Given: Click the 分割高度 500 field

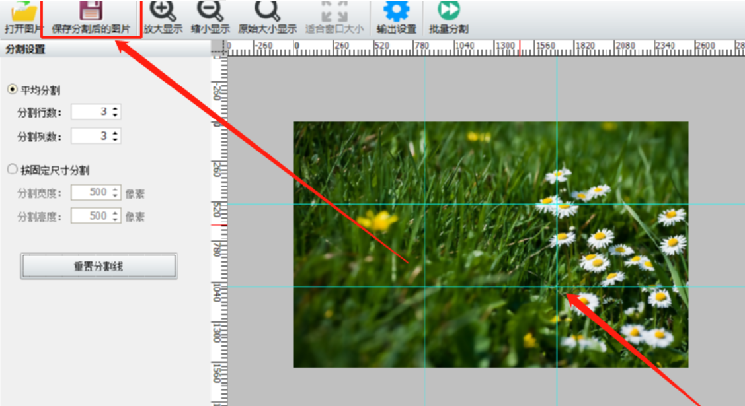Looking at the screenshot, I should pyautogui.click(x=96, y=217).
